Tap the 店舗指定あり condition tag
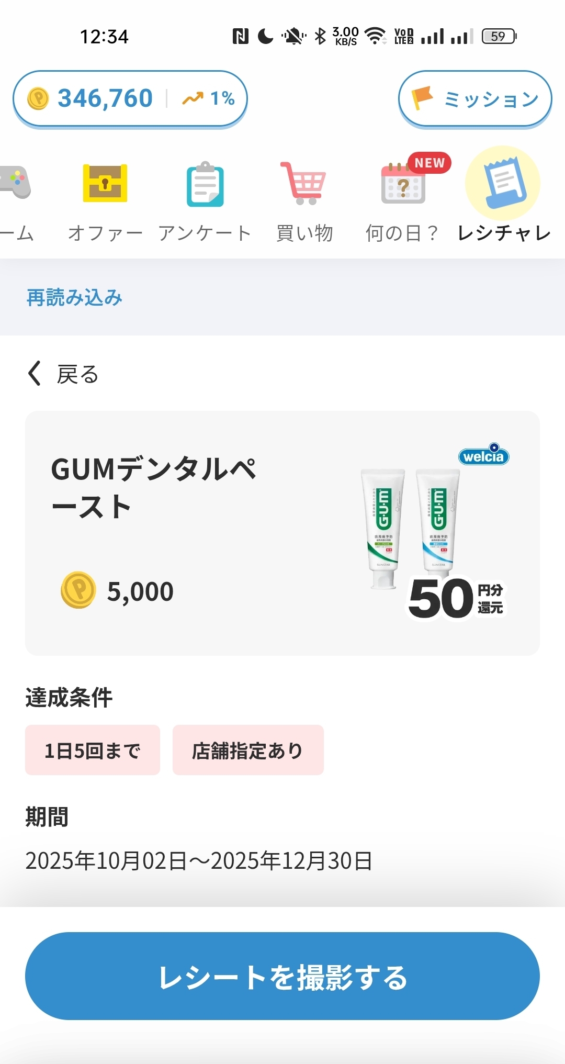Image resolution: width=565 pixels, height=1064 pixels. (x=248, y=750)
